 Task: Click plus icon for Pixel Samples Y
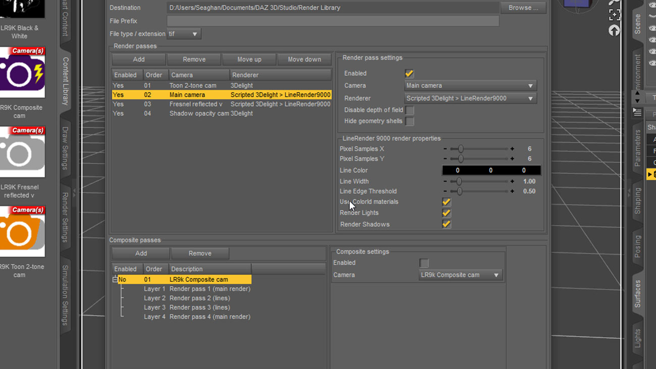[512, 159]
